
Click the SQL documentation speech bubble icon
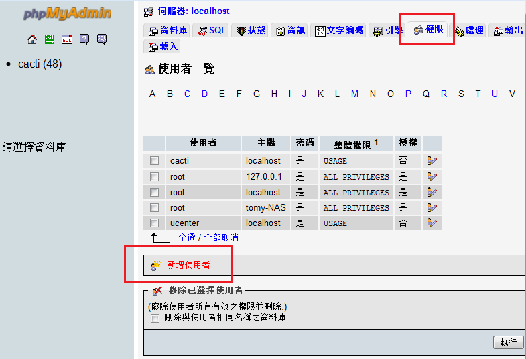102,39
